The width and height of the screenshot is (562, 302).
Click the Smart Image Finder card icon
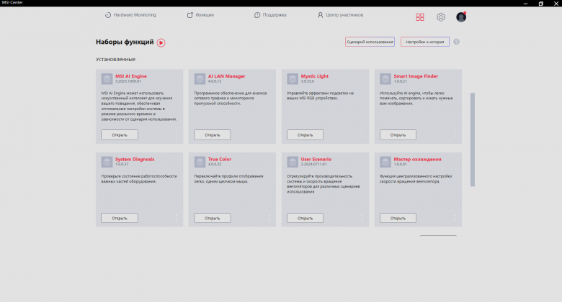pyautogui.click(x=385, y=78)
